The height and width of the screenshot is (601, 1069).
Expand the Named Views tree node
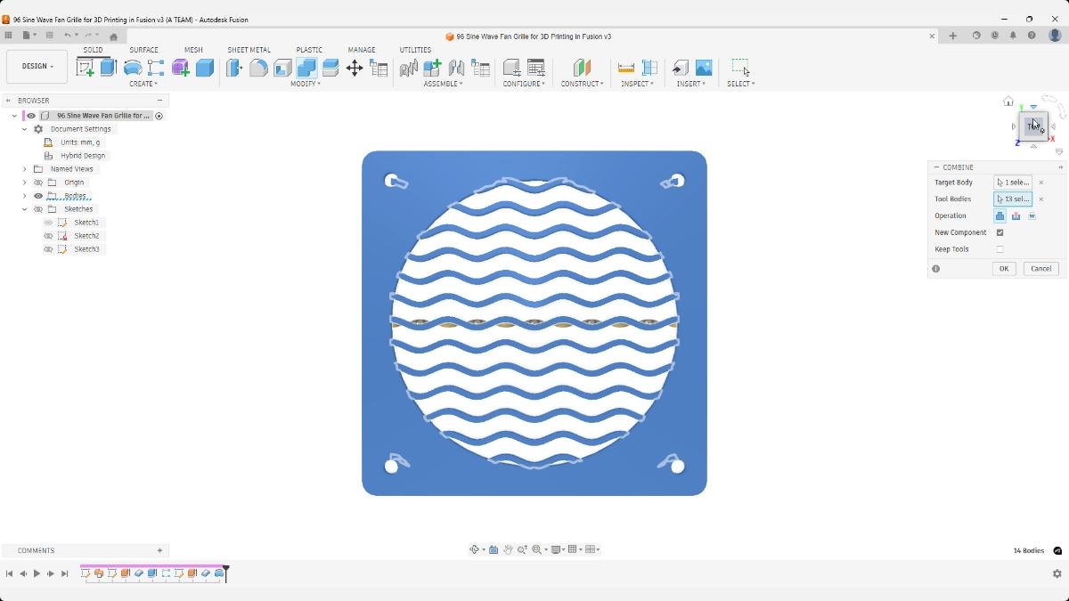coord(25,169)
